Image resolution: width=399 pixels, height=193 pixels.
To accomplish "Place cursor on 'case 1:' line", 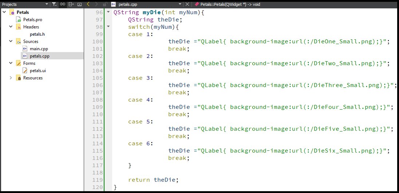I will pos(141,34).
